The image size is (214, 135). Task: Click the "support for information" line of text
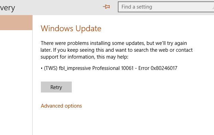(x=85, y=57)
